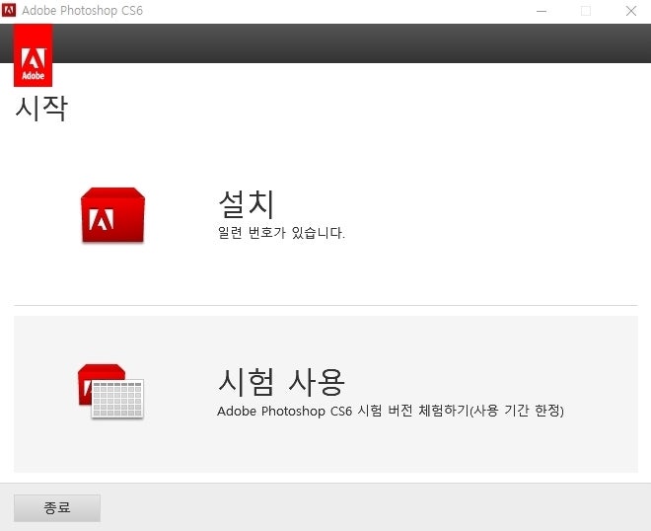The width and height of the screenshot is (651, 531).
Task: Click the text '일련 번호가 있습니다.'
Action: [x=281, y=233]
